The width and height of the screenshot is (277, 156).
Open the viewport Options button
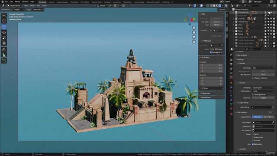coord(223,10)
